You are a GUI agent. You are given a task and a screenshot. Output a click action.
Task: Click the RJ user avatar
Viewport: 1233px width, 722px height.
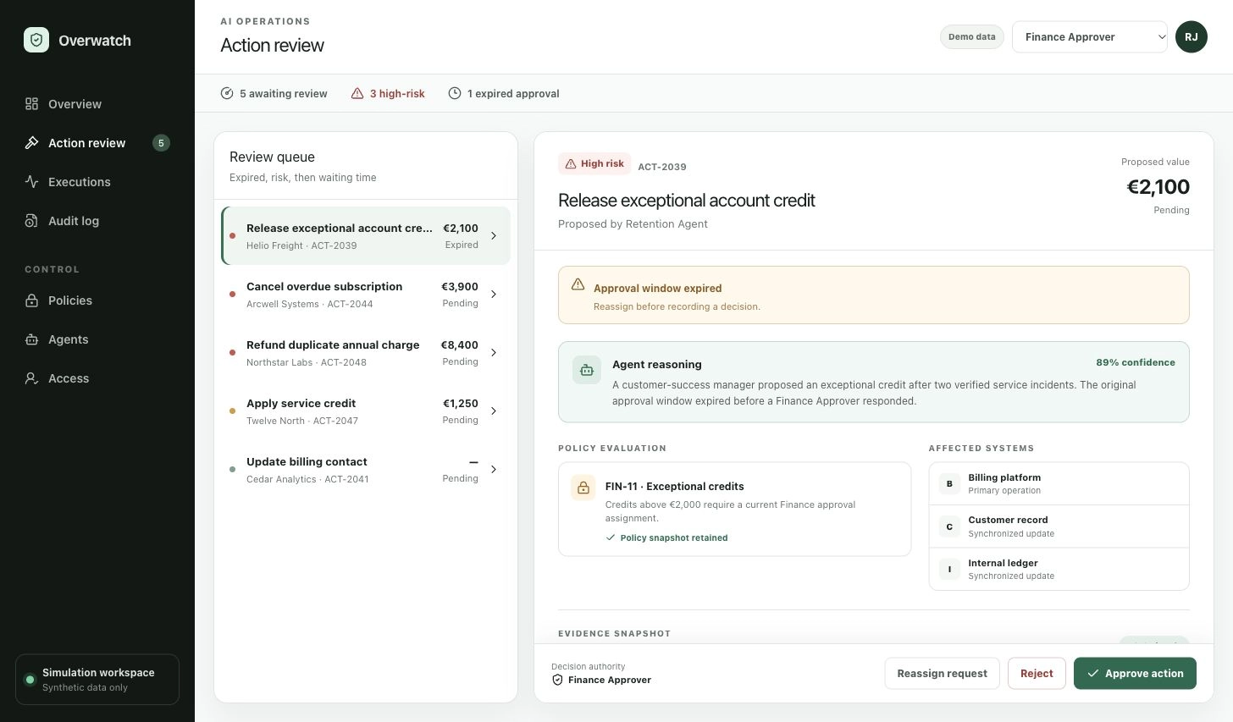click(1191, 37)
